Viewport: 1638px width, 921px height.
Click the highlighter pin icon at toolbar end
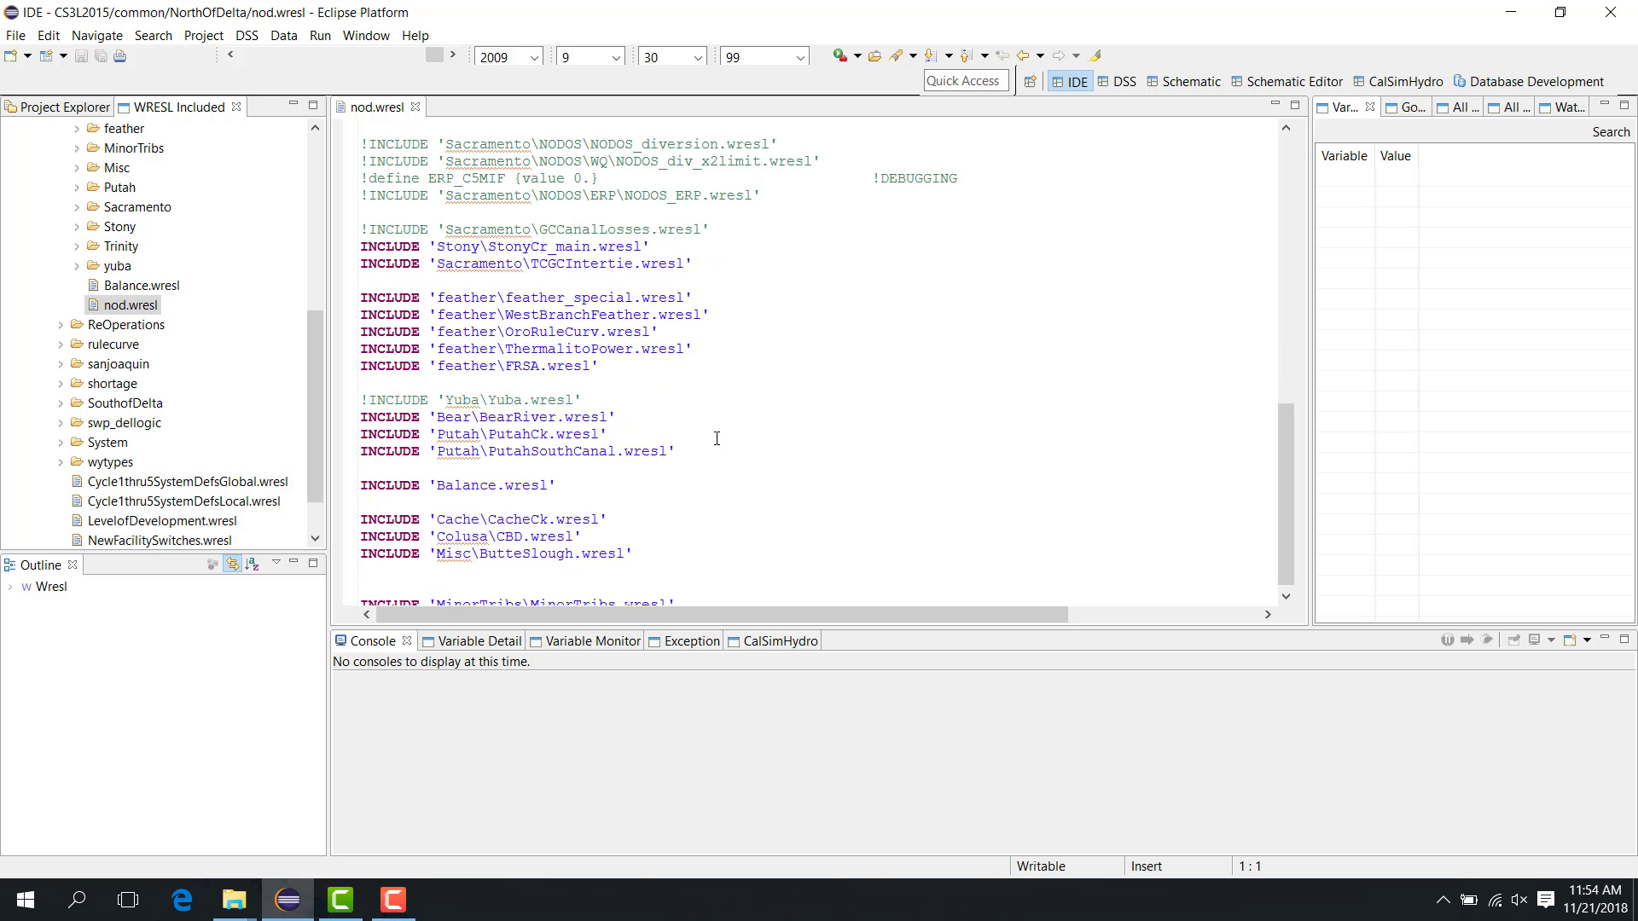(1095, 56)
